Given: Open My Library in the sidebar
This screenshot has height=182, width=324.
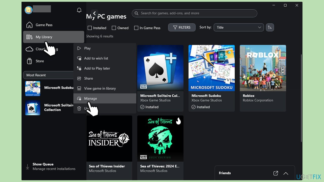Looking at the screenshot, I should point(54,37).
